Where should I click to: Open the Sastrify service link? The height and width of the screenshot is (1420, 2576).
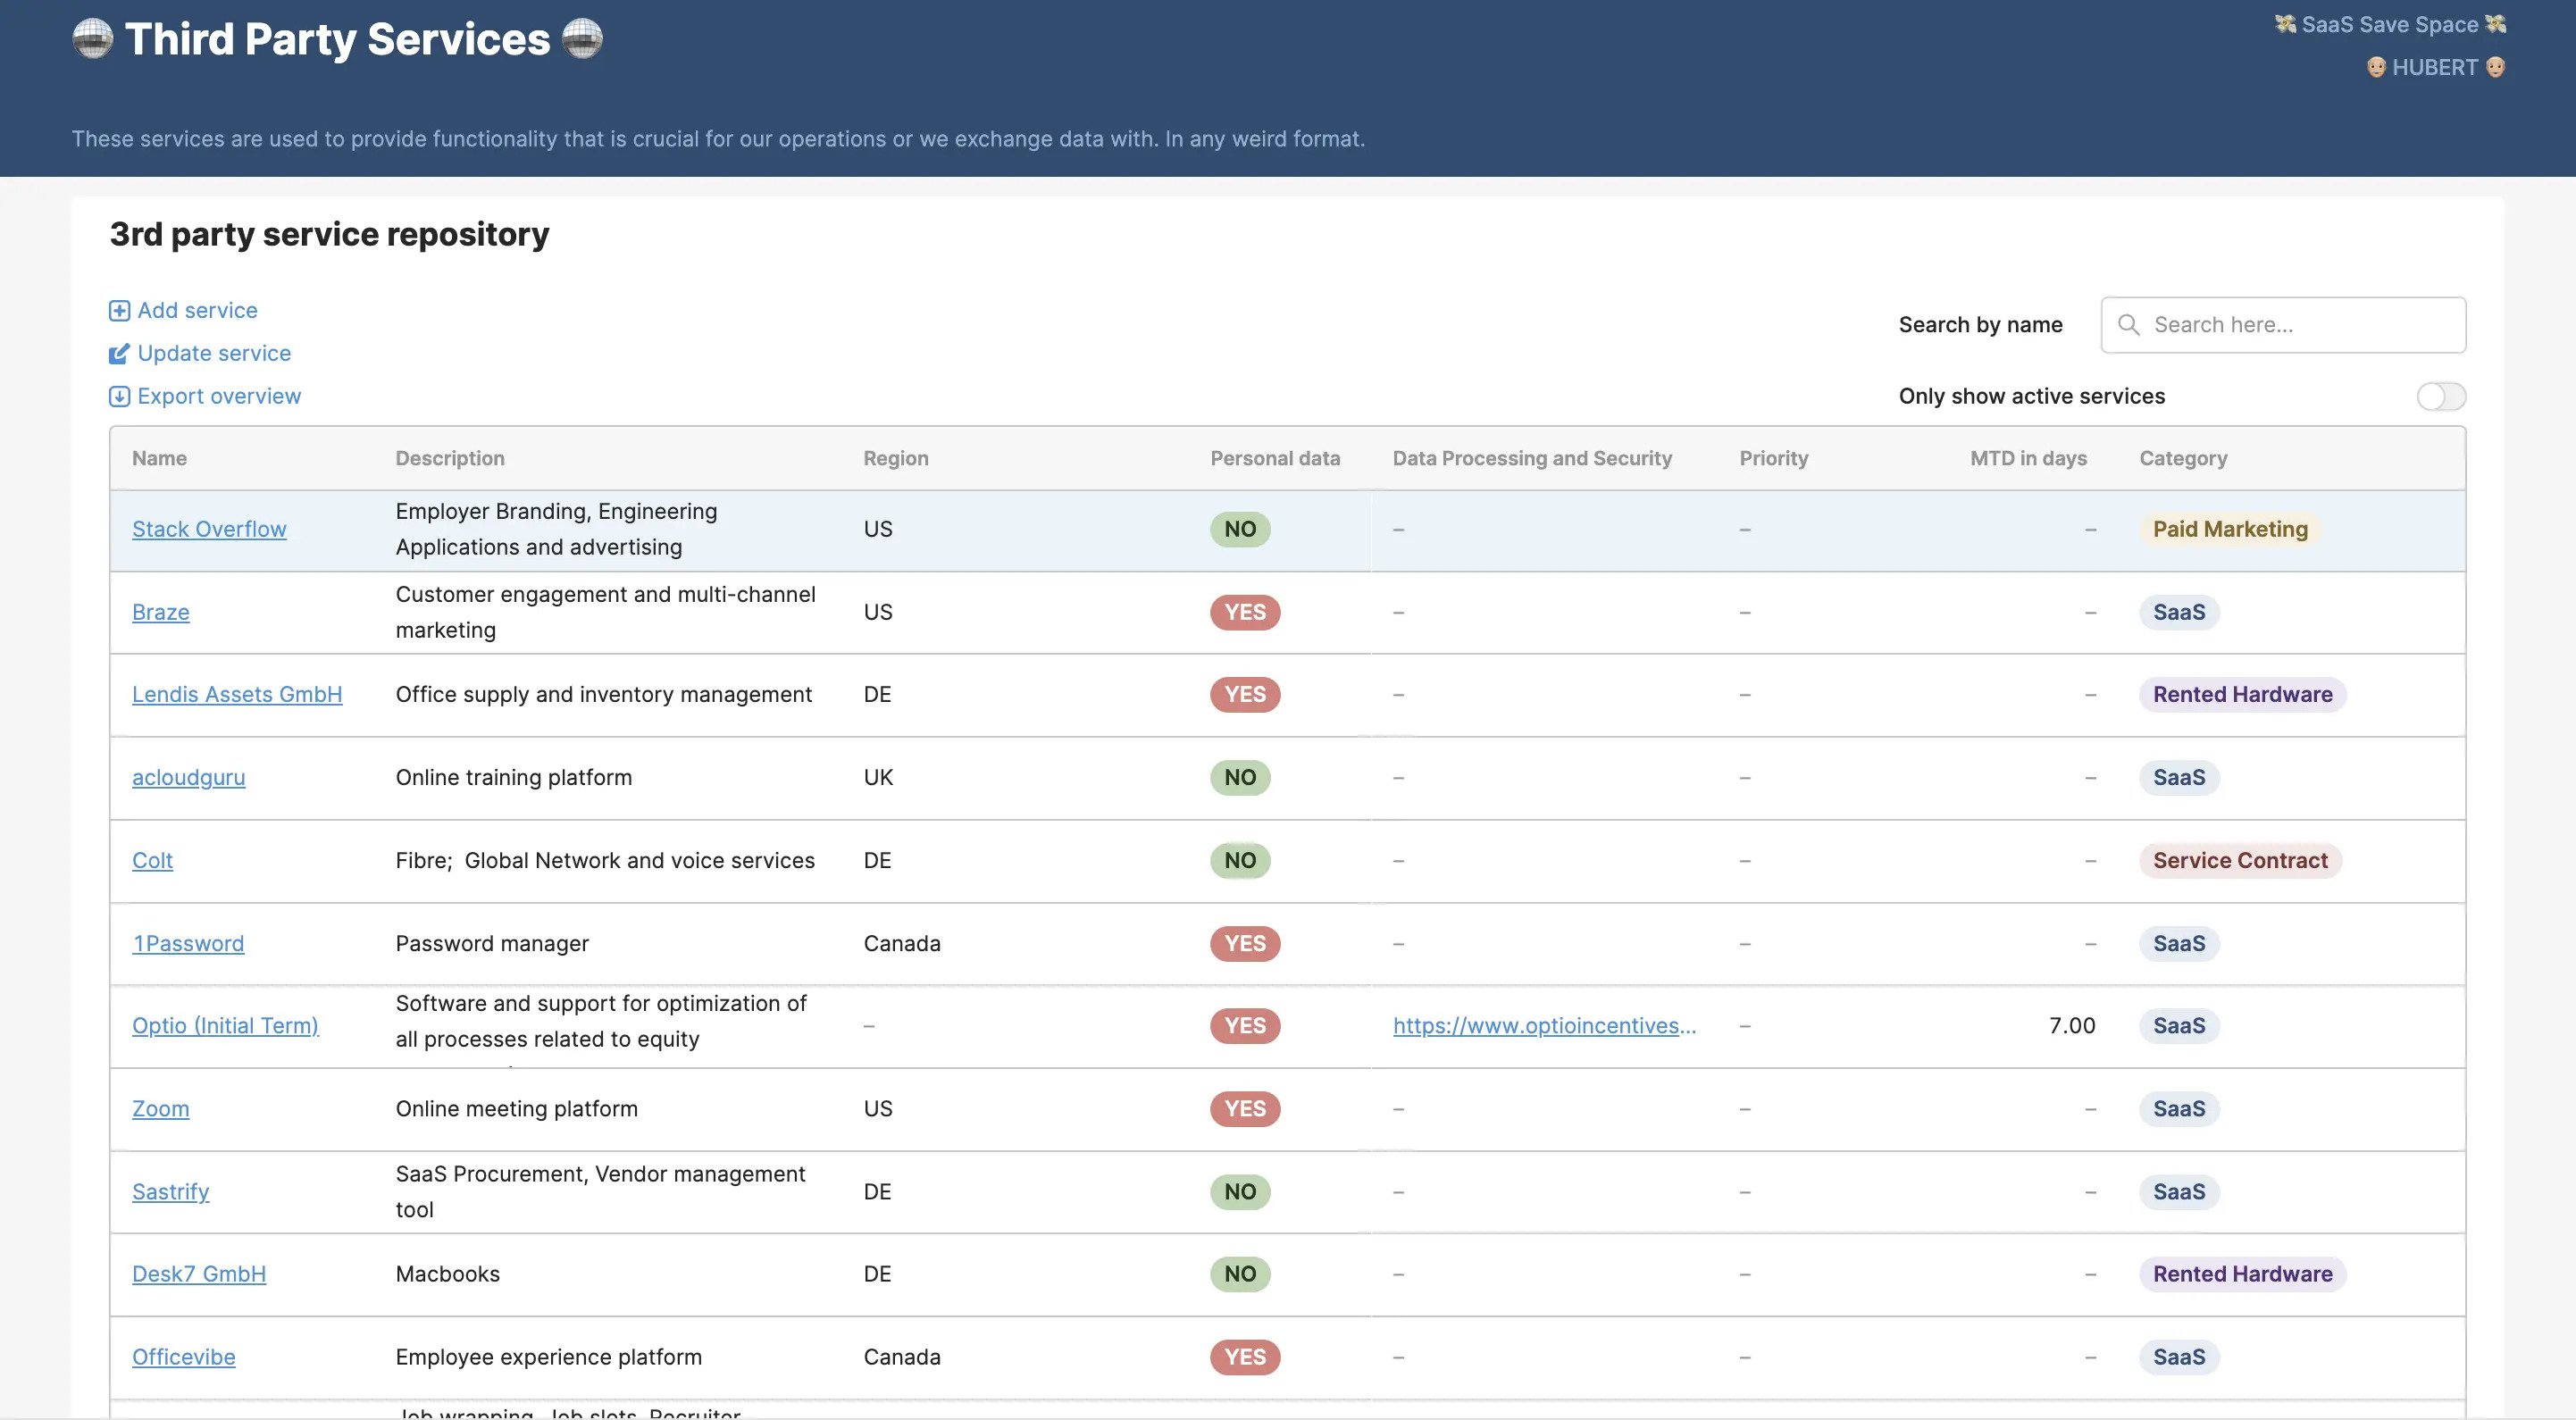click(x=171, y=1192)
